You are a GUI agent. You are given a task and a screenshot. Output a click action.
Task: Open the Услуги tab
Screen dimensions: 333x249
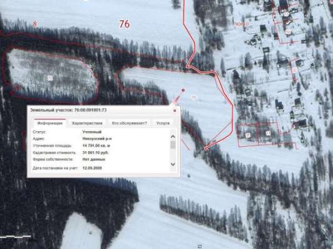(x=163, y=123)
